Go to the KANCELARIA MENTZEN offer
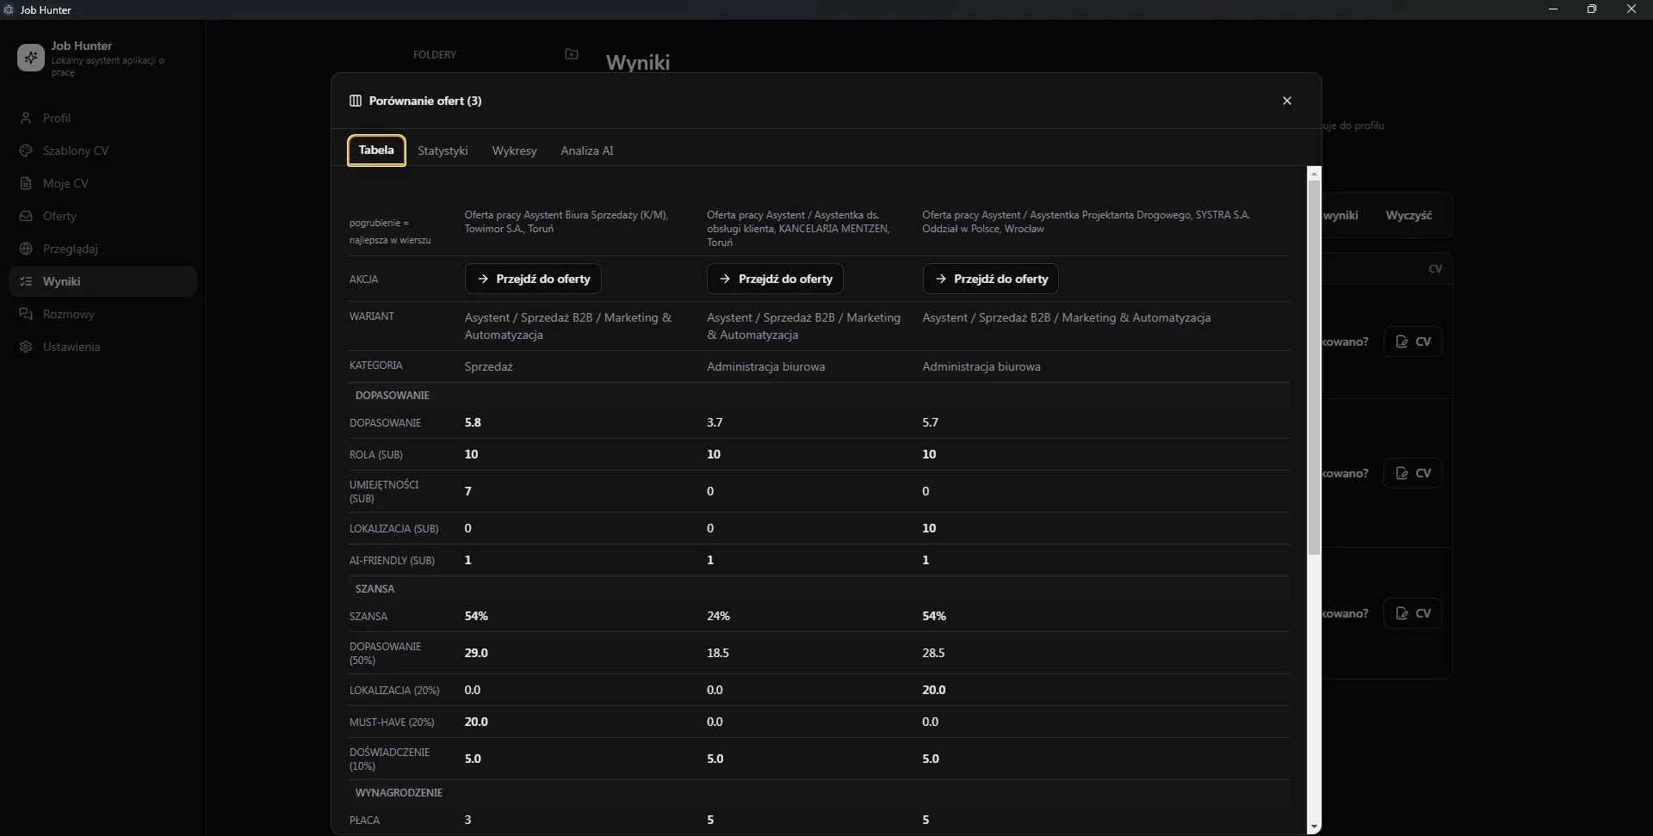Viewport: 1653px width, 836px height. click(775, 279)
